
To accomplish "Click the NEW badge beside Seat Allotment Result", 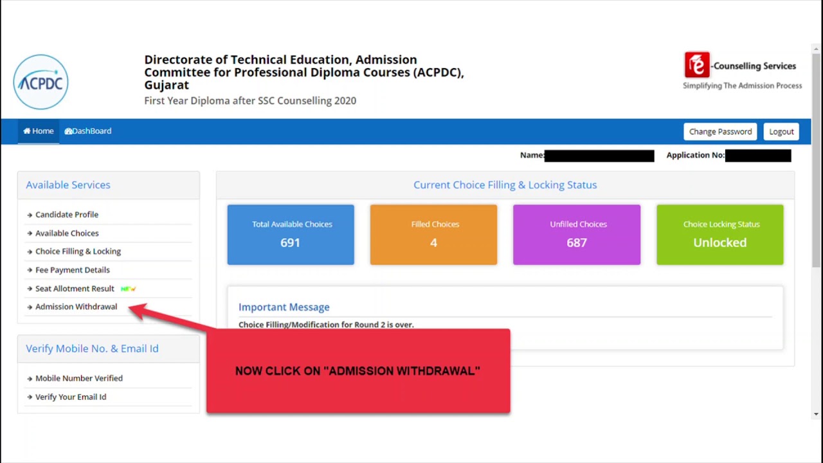I will pyautogui.click(x=128, y=289).
